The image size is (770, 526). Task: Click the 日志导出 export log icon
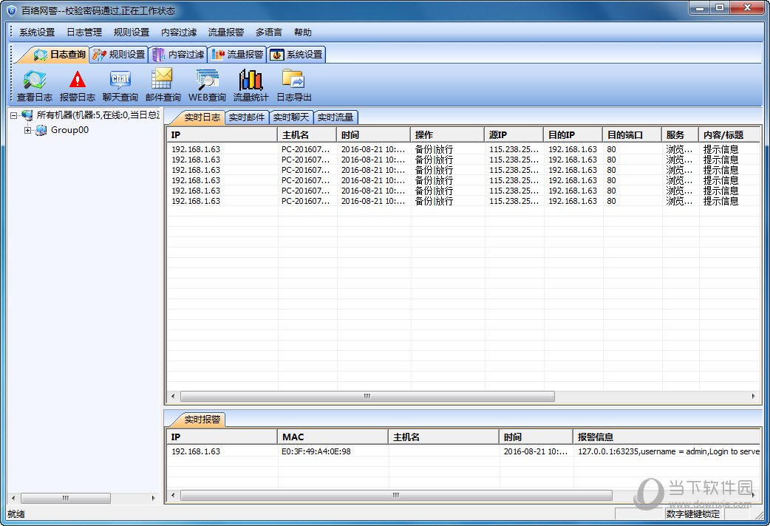(x=293, y=85)
